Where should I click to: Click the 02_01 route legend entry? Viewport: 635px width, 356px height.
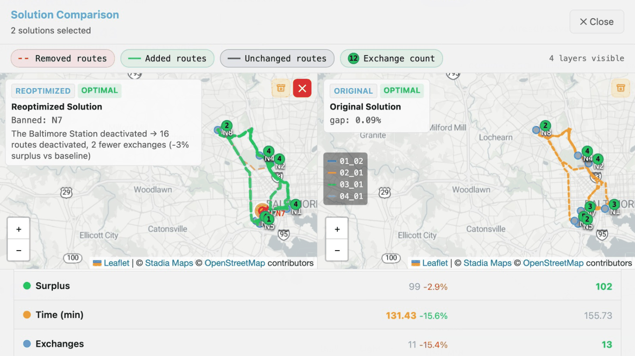(345, 173)
